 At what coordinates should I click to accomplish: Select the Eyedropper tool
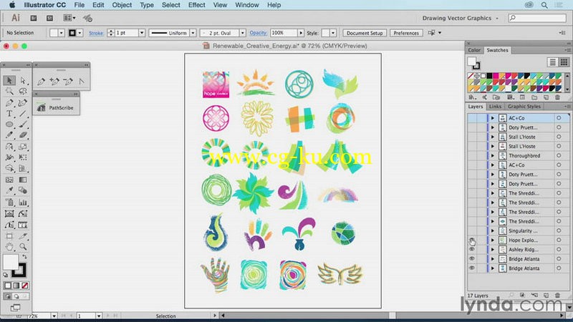[9, 190]
